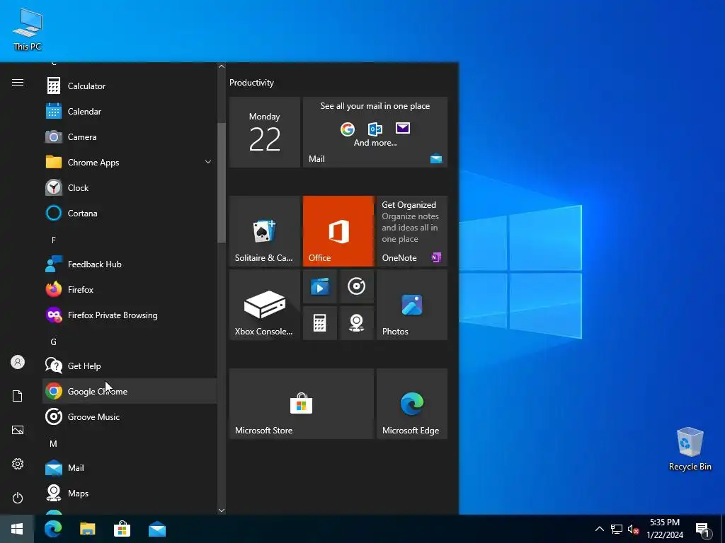Open the Solitaire & Casual Games tile
Screen dimensions: 725x543
pos(265,231)
